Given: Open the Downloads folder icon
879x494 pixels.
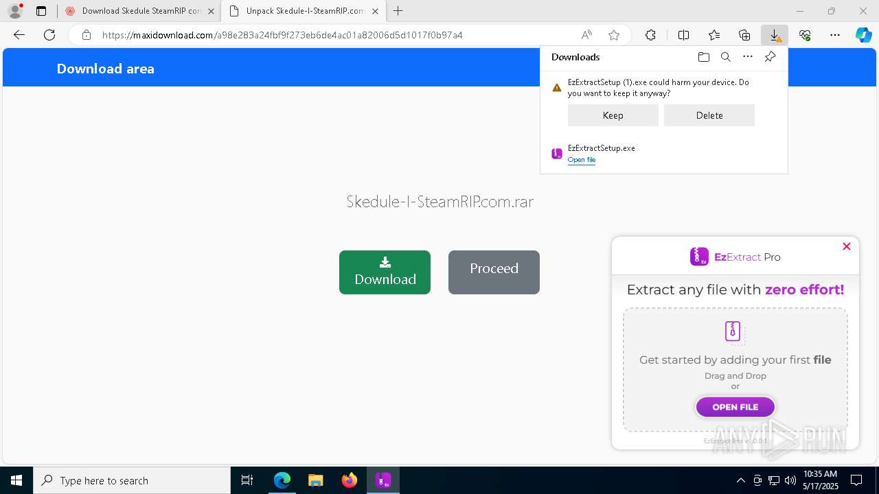Looking at the screenshot, I should pos(704,57).
